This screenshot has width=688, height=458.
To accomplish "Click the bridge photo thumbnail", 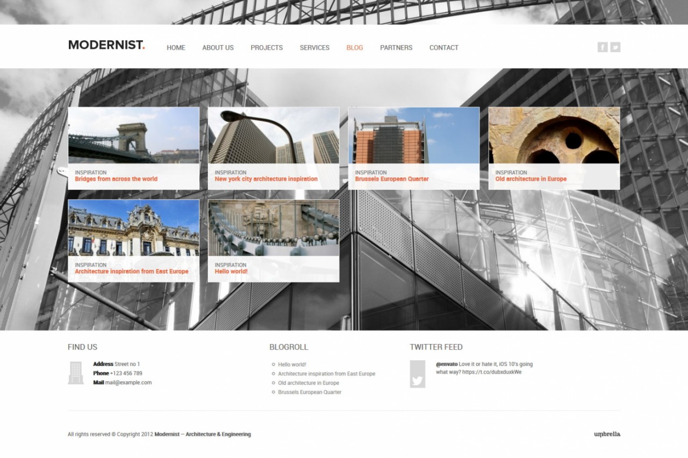I will [x=134, y=135].
